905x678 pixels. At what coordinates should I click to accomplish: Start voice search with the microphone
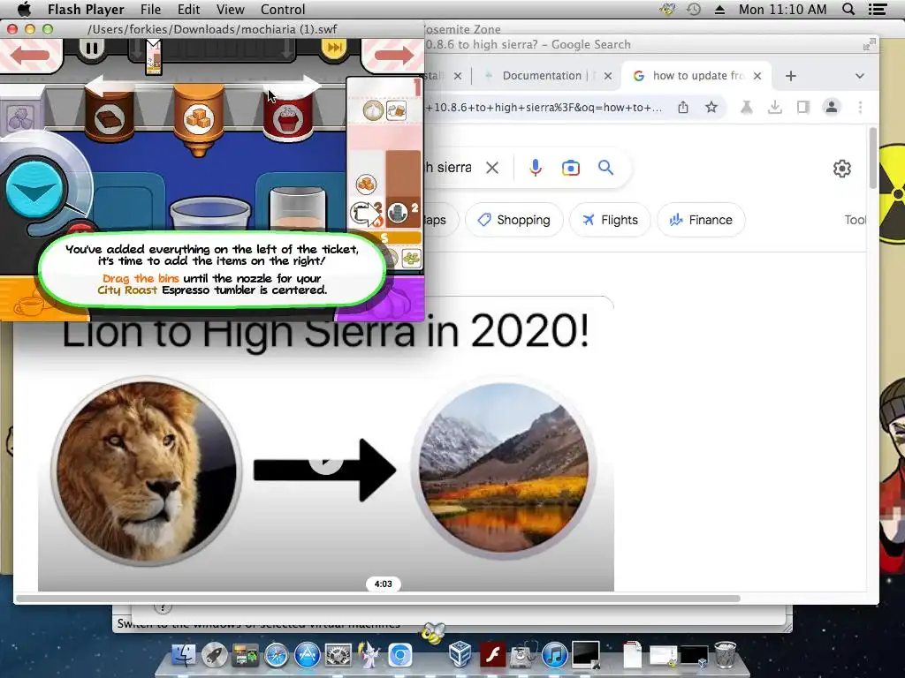tap(536, 168)
